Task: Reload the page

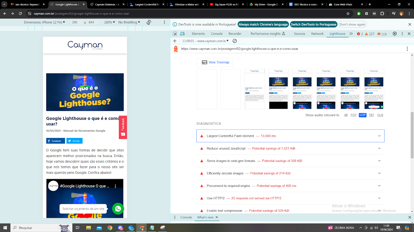Action: point(20,14)
